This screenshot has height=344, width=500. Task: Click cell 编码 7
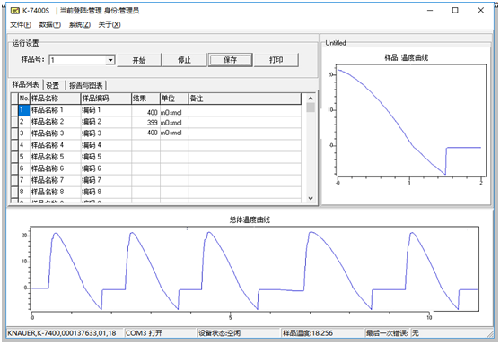click(x=106, y=180)
